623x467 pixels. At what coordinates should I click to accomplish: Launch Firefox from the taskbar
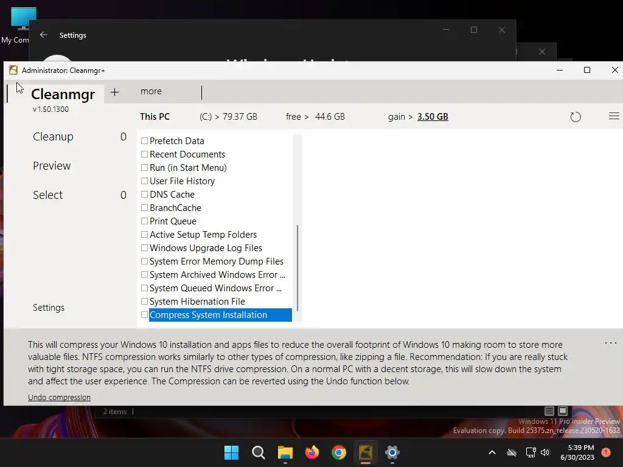(x=312, y=452)
